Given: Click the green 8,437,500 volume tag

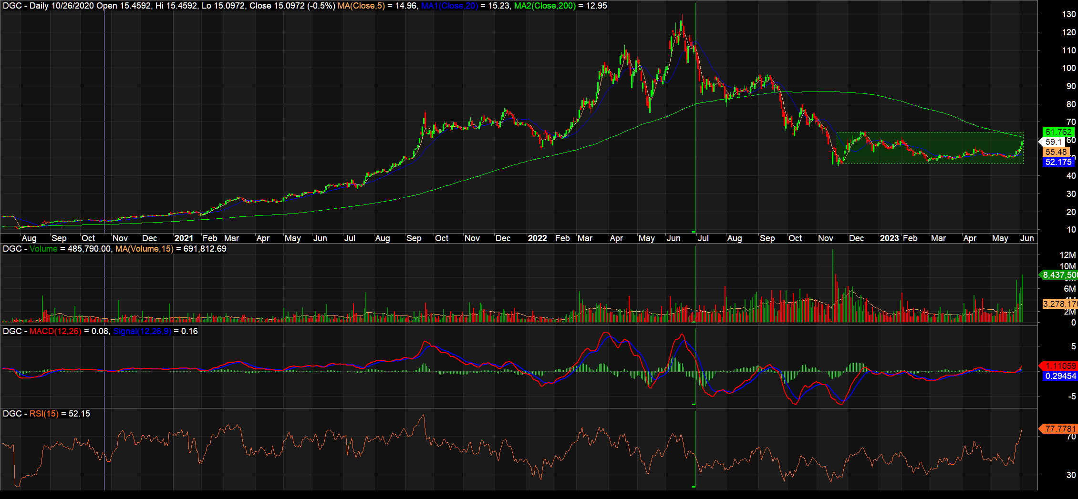Looking at the screenshot, I should pos(1059,275).
